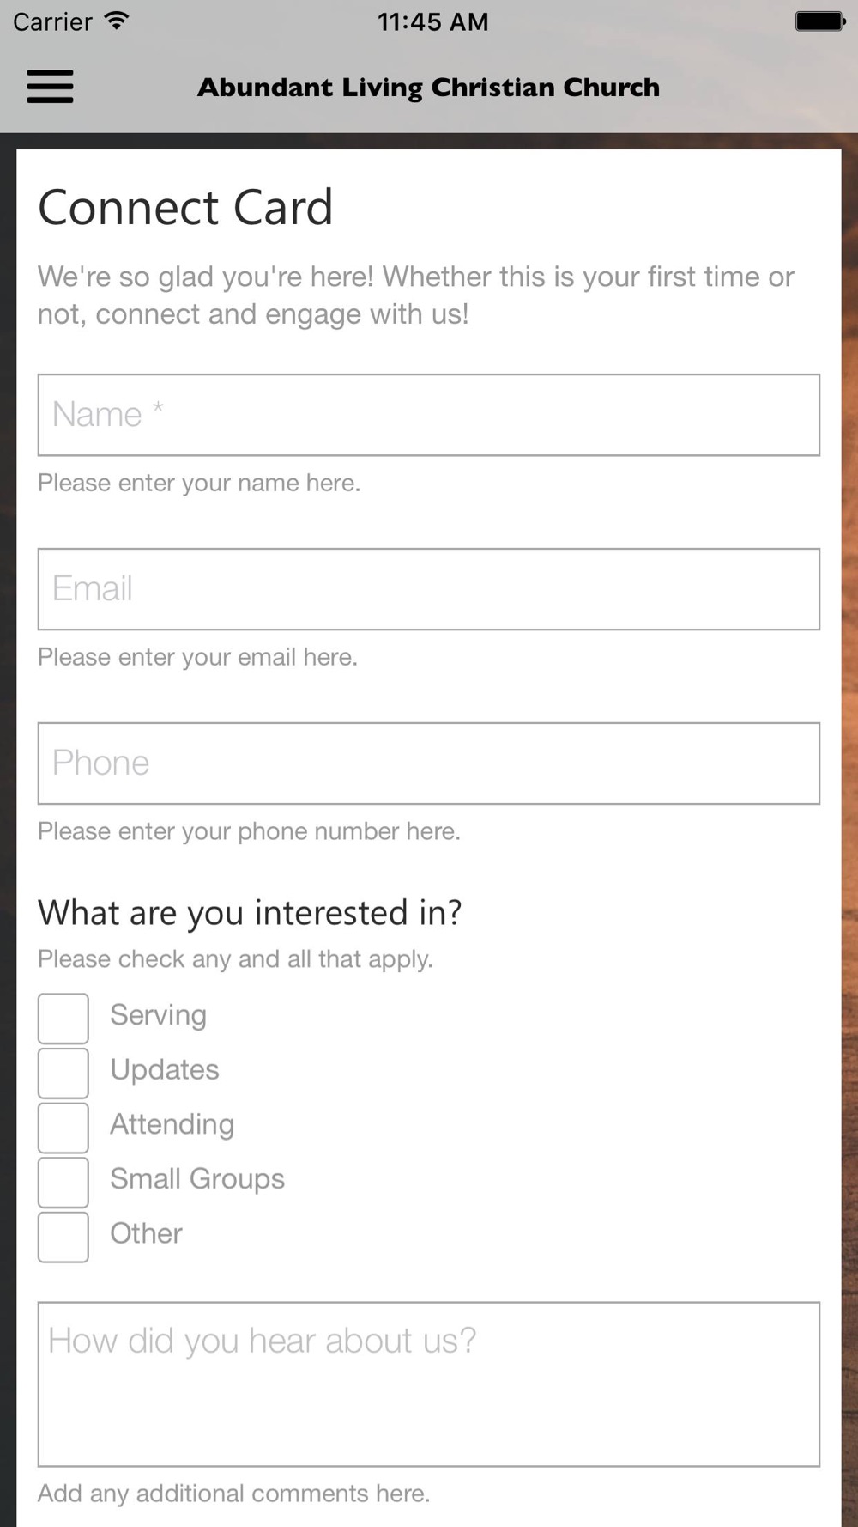Tick the Small Groups checkbox
Image resolution: width=858 pixels, height=1527 pixels.
tap(63, 1182)
